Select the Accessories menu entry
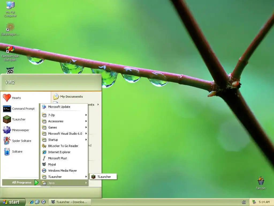The height and width of the screenshot is (206, 274). point(64,121)
